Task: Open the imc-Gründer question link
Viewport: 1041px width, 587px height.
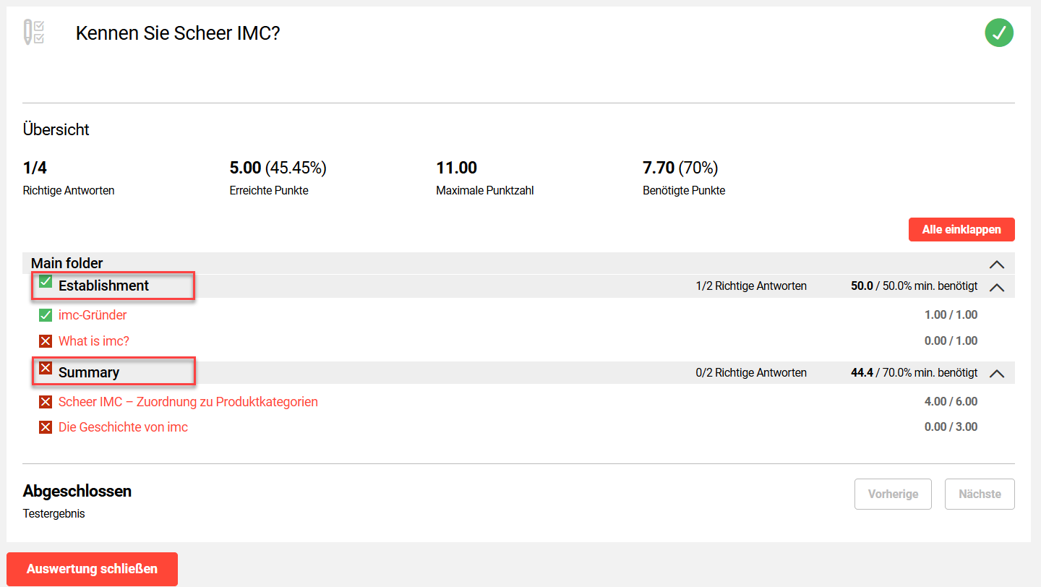Action: tap(93, 315)
